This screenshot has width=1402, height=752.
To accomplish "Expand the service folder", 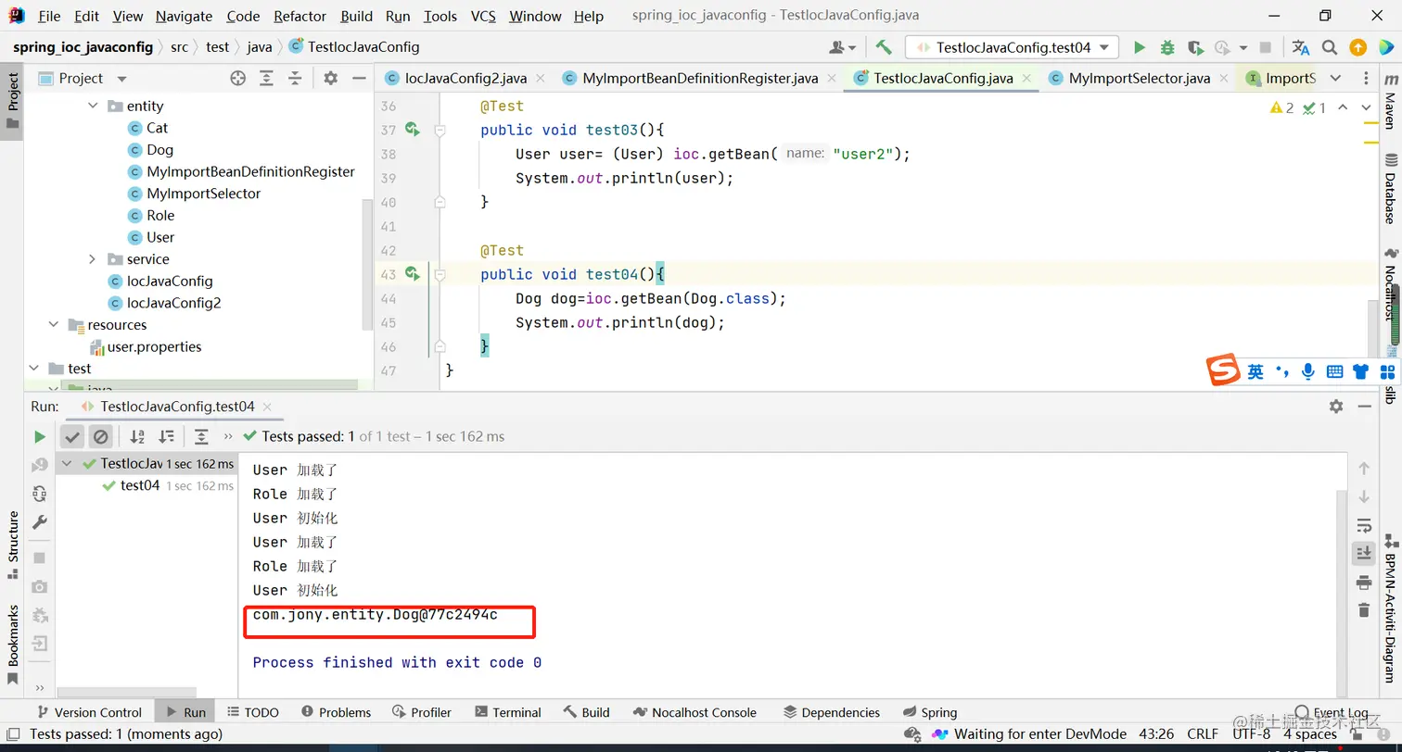I will click(93, 259).
